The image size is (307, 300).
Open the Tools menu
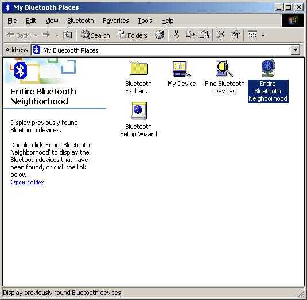pos(145,21)
